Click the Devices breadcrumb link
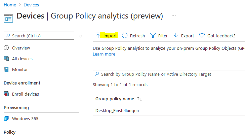The width and height of the screenshot is (245, 137). click(31, 5)
